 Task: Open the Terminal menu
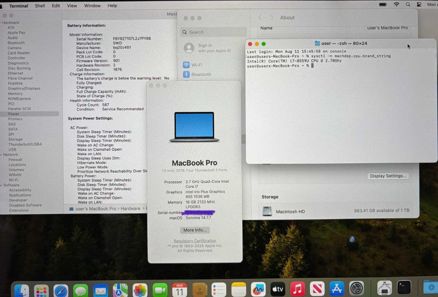pos(19,5)
